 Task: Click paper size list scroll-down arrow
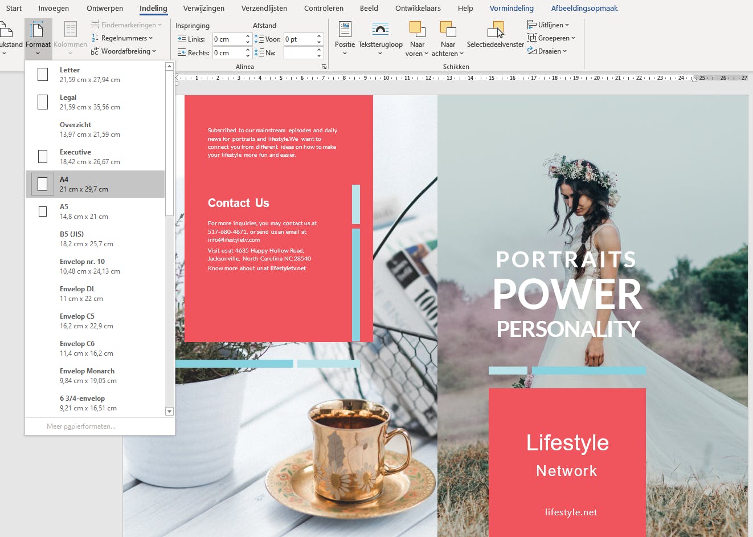click(169, 411)
